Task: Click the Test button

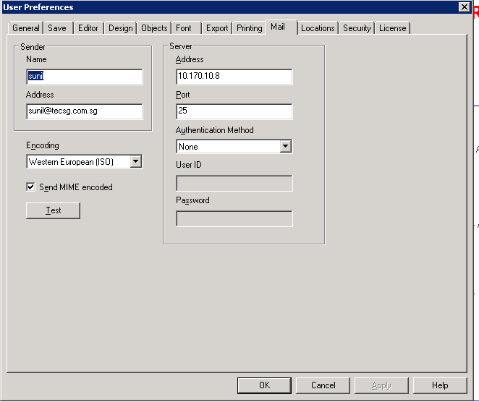Action: pyautogui.click(x=53, y=210)
